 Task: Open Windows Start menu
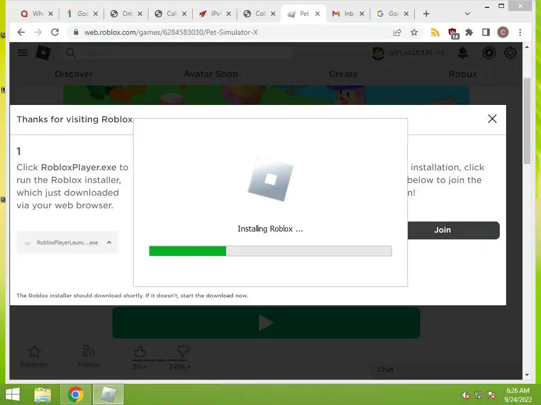13,394
